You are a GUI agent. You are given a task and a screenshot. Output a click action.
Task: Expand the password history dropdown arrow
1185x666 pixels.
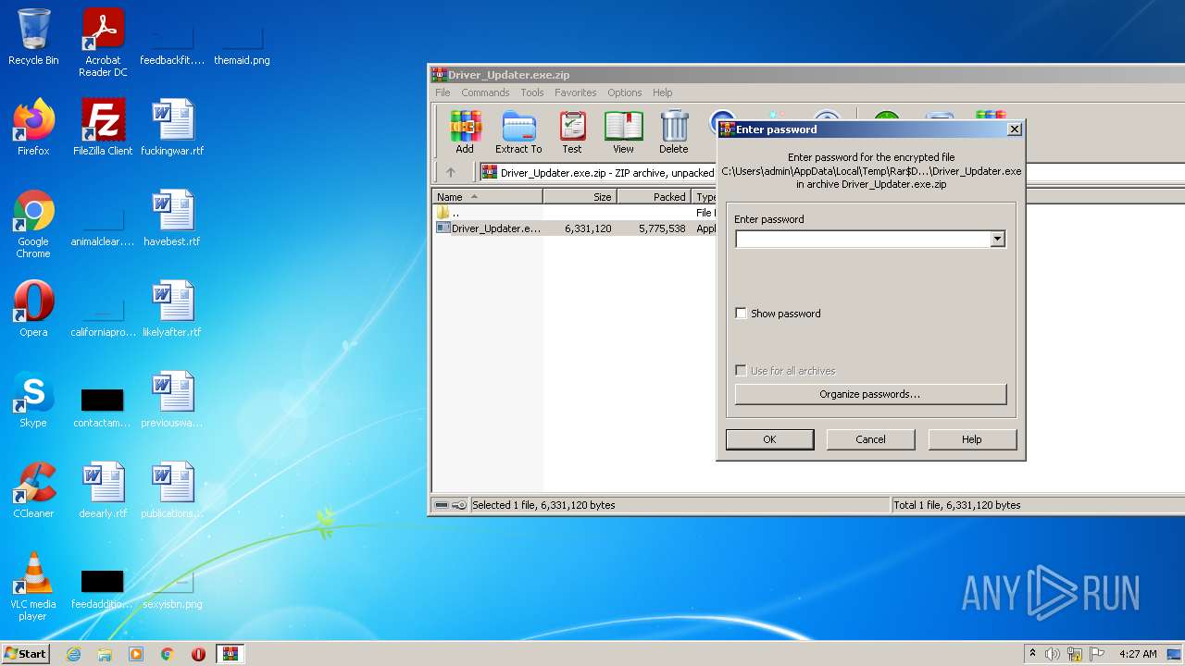(x=997, y=239)
